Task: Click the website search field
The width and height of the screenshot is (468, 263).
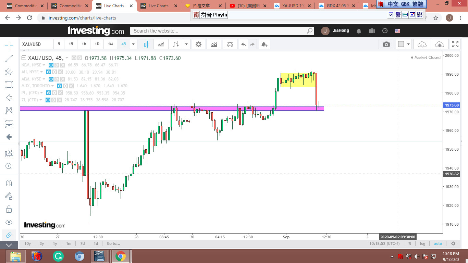Action: tap(219, 31)
